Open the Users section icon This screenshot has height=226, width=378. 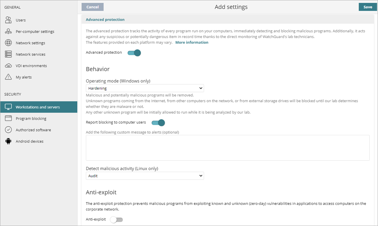pos(8,20)
